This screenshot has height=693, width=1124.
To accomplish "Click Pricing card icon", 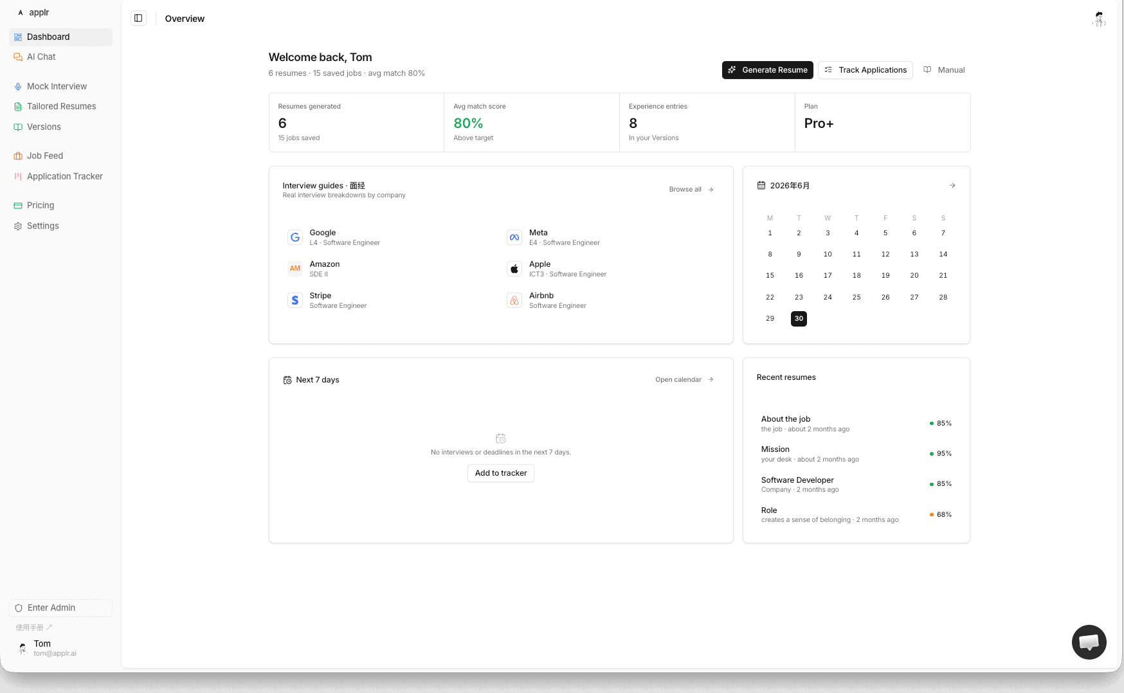I will [x=18, y=206].
